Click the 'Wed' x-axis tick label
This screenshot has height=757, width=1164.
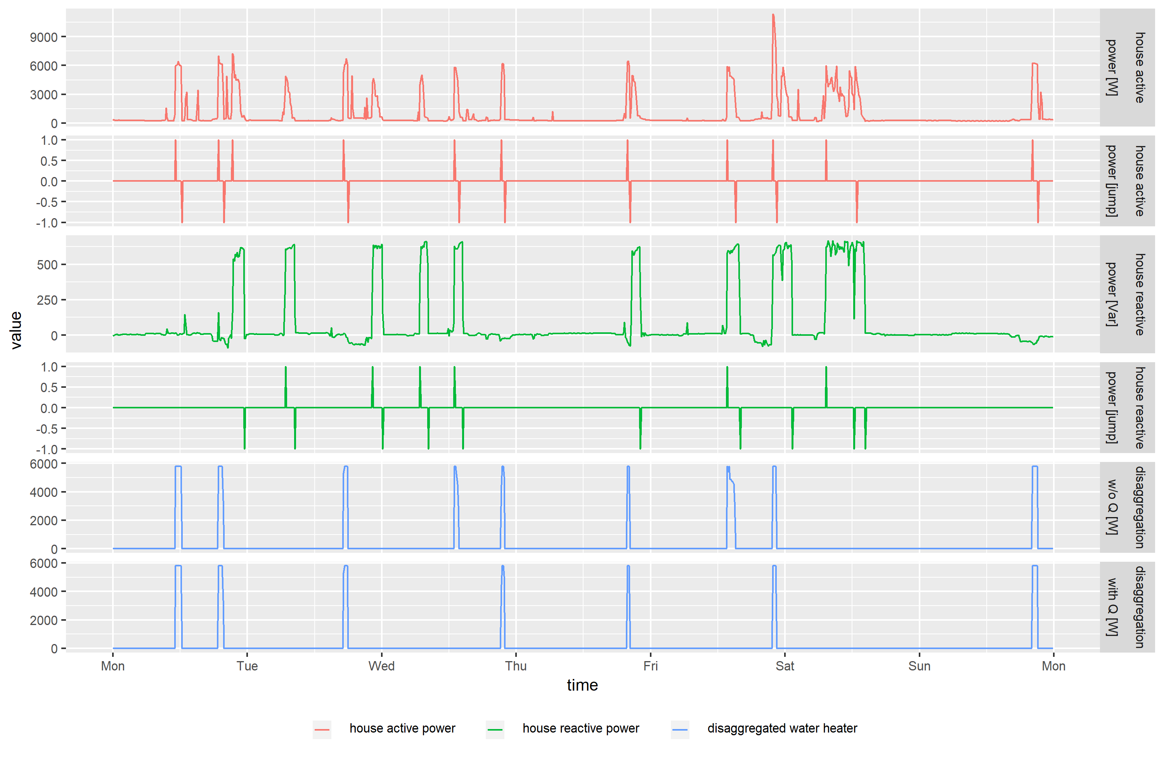coord(381,666)
